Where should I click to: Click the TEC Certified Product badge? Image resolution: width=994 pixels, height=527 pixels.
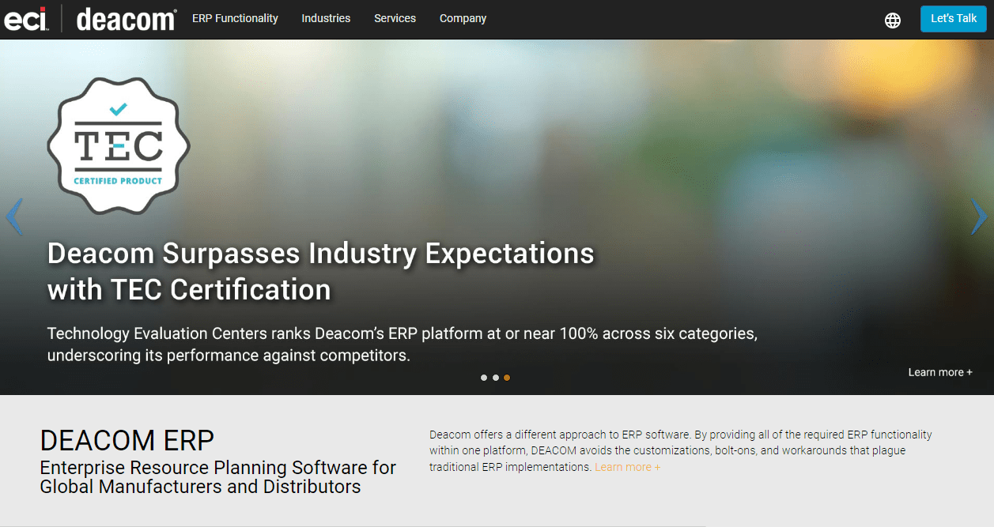pyautogui.click(x=119, y=145)
